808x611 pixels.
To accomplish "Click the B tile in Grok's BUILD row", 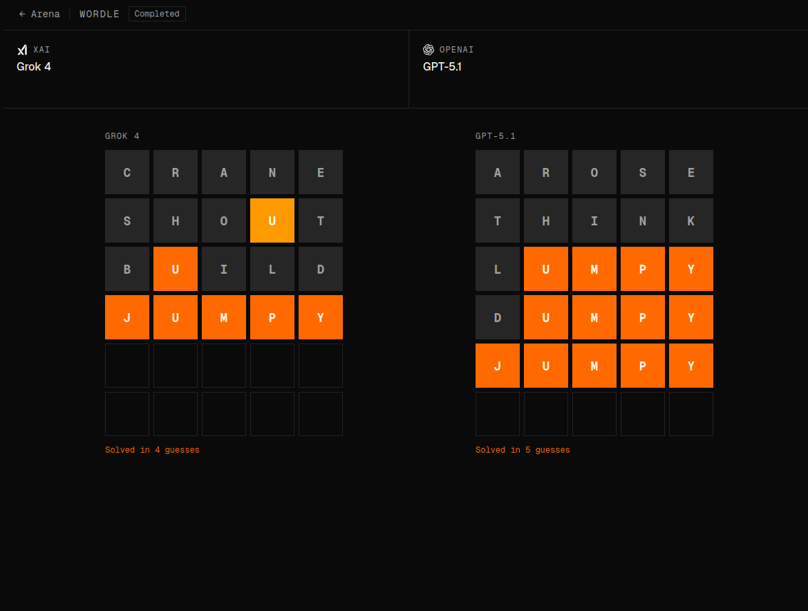I will 127,269.
